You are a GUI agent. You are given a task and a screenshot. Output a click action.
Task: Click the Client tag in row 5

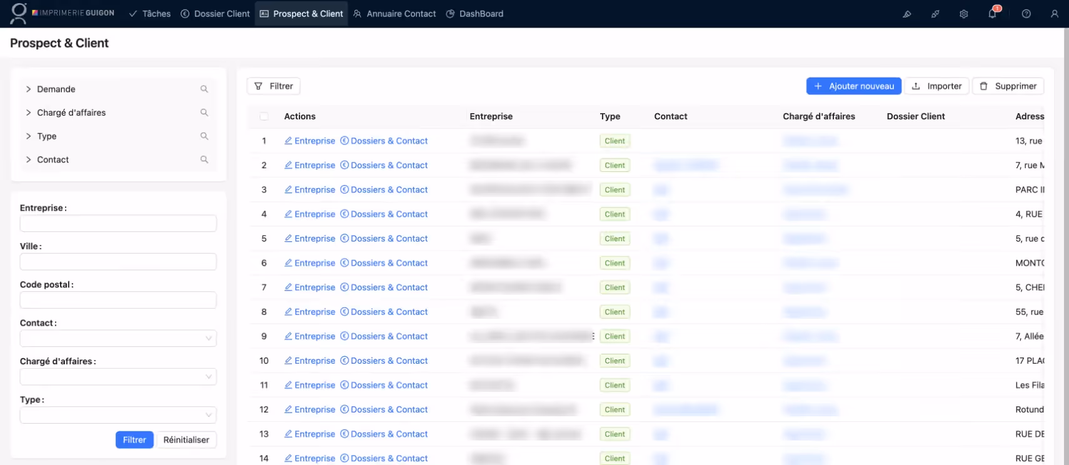(615, 239)
